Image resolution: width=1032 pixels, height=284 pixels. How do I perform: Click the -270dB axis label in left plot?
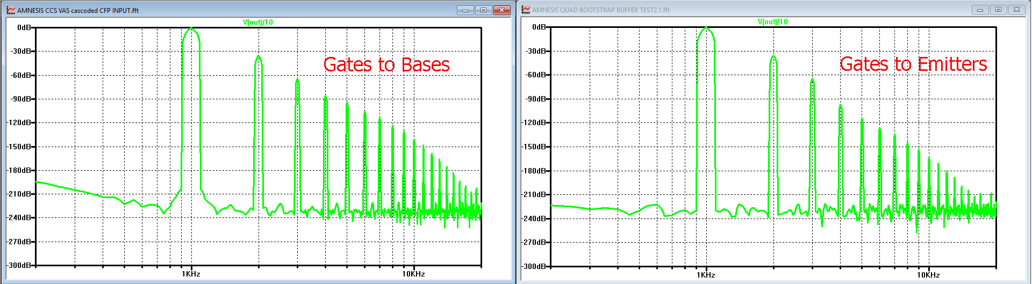click(19, 242)
